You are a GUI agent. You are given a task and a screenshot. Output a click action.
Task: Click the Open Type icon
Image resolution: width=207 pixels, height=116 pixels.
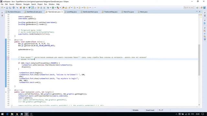point(63,8)
